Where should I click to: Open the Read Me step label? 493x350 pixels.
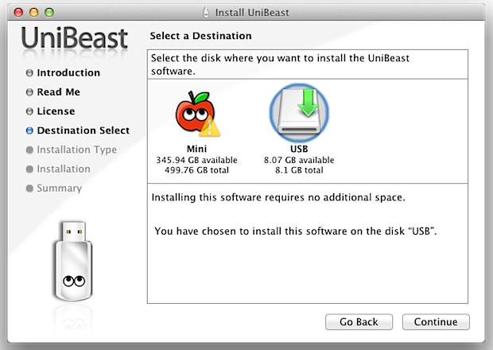tap(59, 91)
